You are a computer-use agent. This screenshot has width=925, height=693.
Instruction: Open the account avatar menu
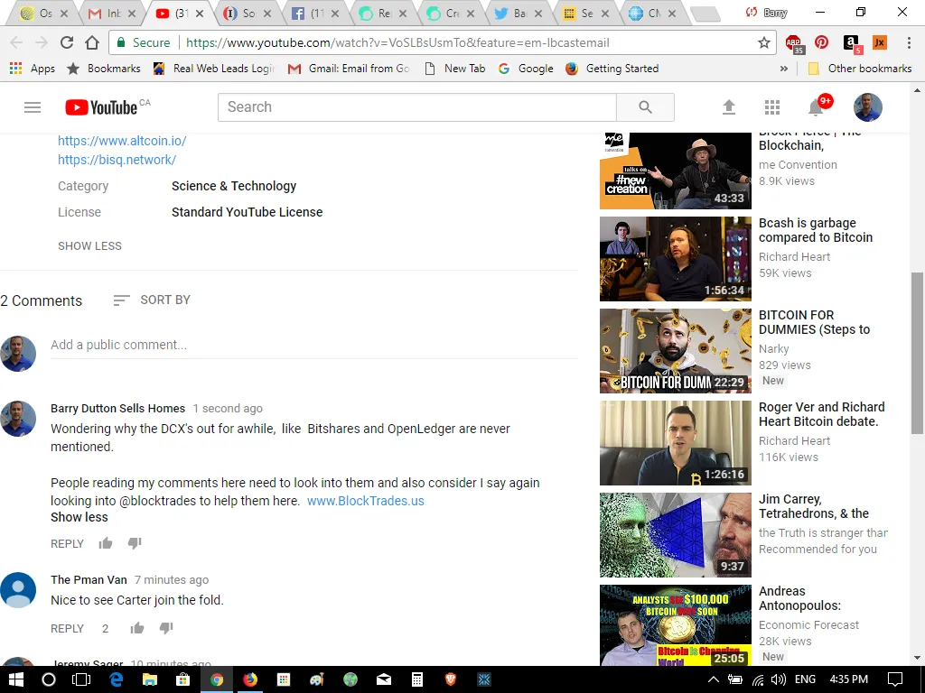868,107
